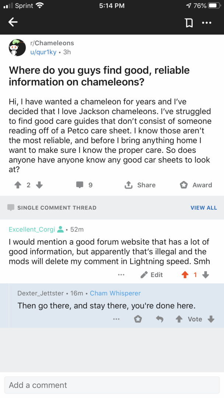Downvote the chameleon information post

pyautogui.click(x=39, y=185)
